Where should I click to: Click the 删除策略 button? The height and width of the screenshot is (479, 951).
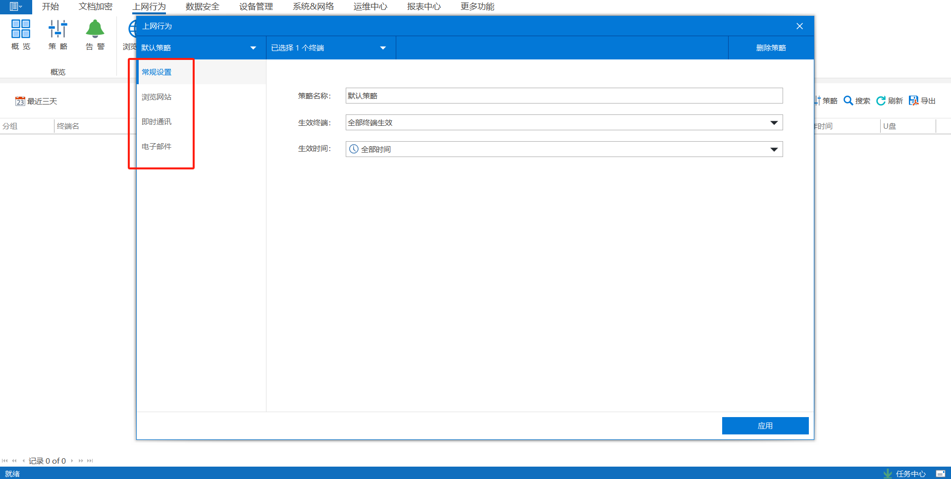pos(771,48)
